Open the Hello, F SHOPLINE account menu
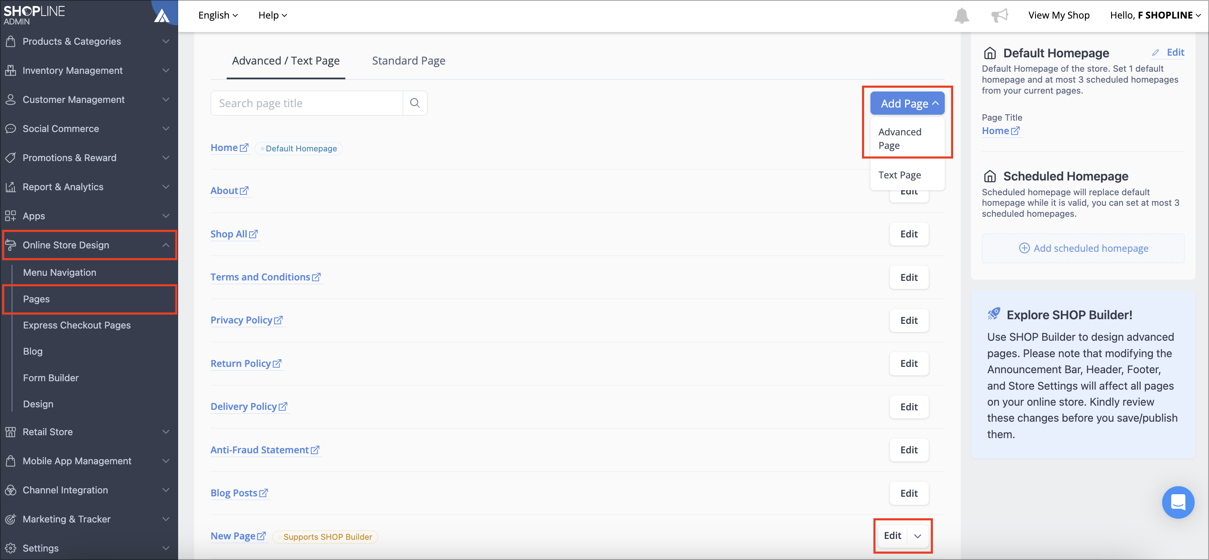1209x560 pixels. click(1155, 15)
